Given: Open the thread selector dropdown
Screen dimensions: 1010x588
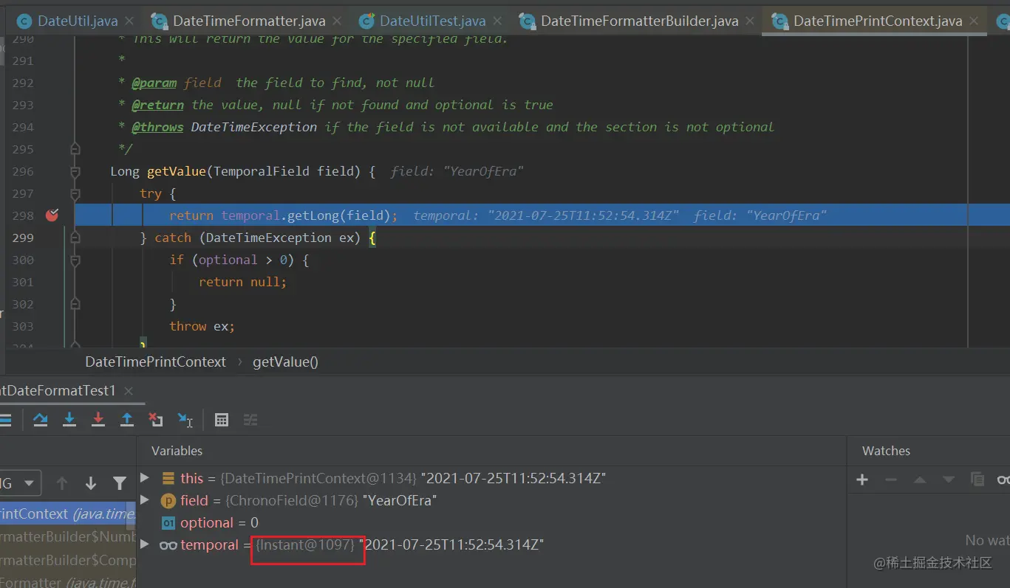Looking at the screenshot, I should pyautogui.click(x=20, y=483).
